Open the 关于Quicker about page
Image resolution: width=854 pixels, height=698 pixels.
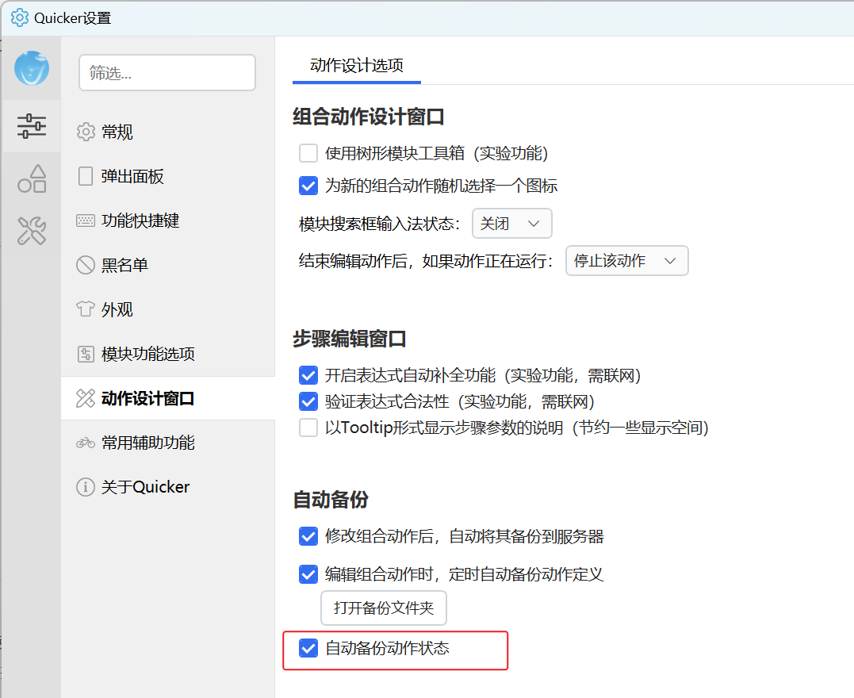(x=168, y=486)
